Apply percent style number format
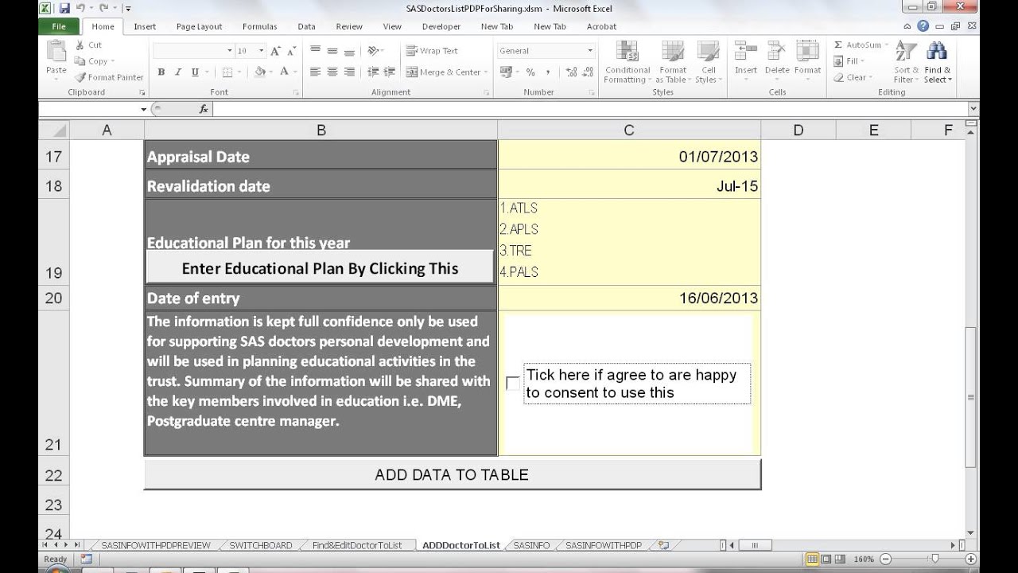Screen dimensions: 1018x573 (530, 72)
